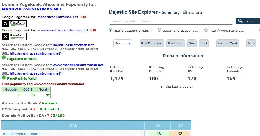260x136 pixels.
Task: Click www.mandrucasuntroman.net in Search result line
Action: point(78,65)
